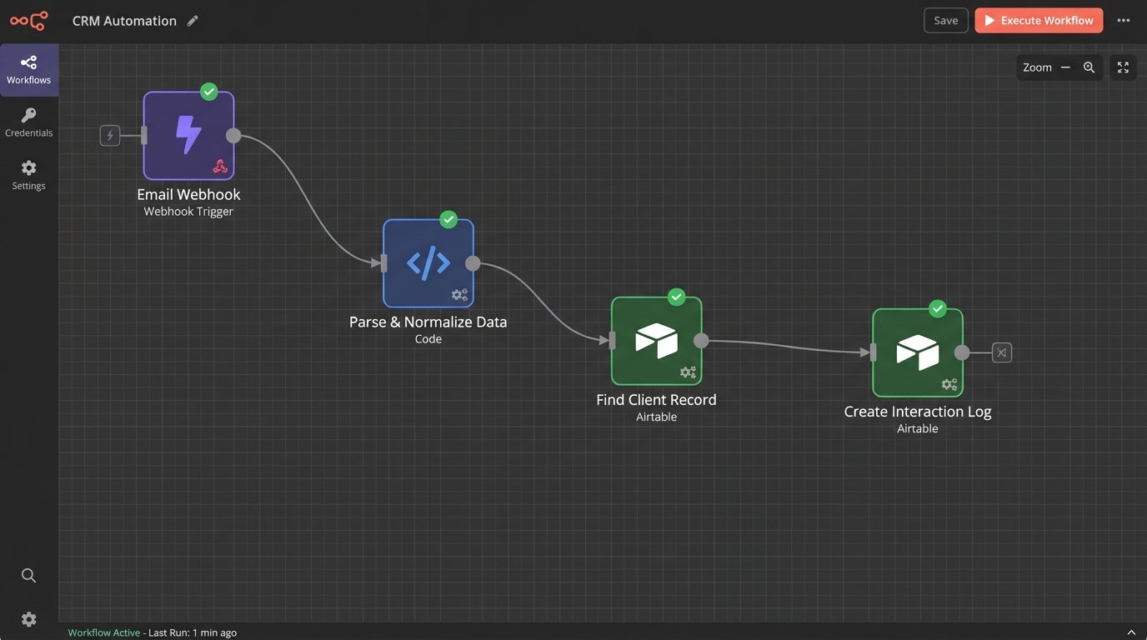Click the manual trigger tab left of Email Webhook
Screen dimensions: 1147x640
(109, 134)
